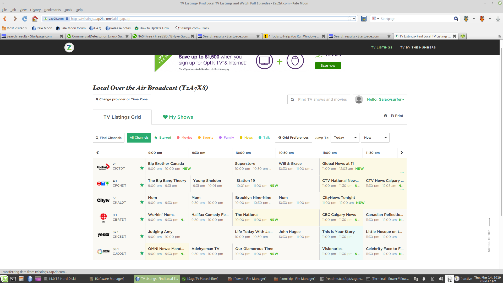Image resolution: width=503 pixels, height=283 pixels.
Task: Click the CBC channel logo
Action: point(103,217)
